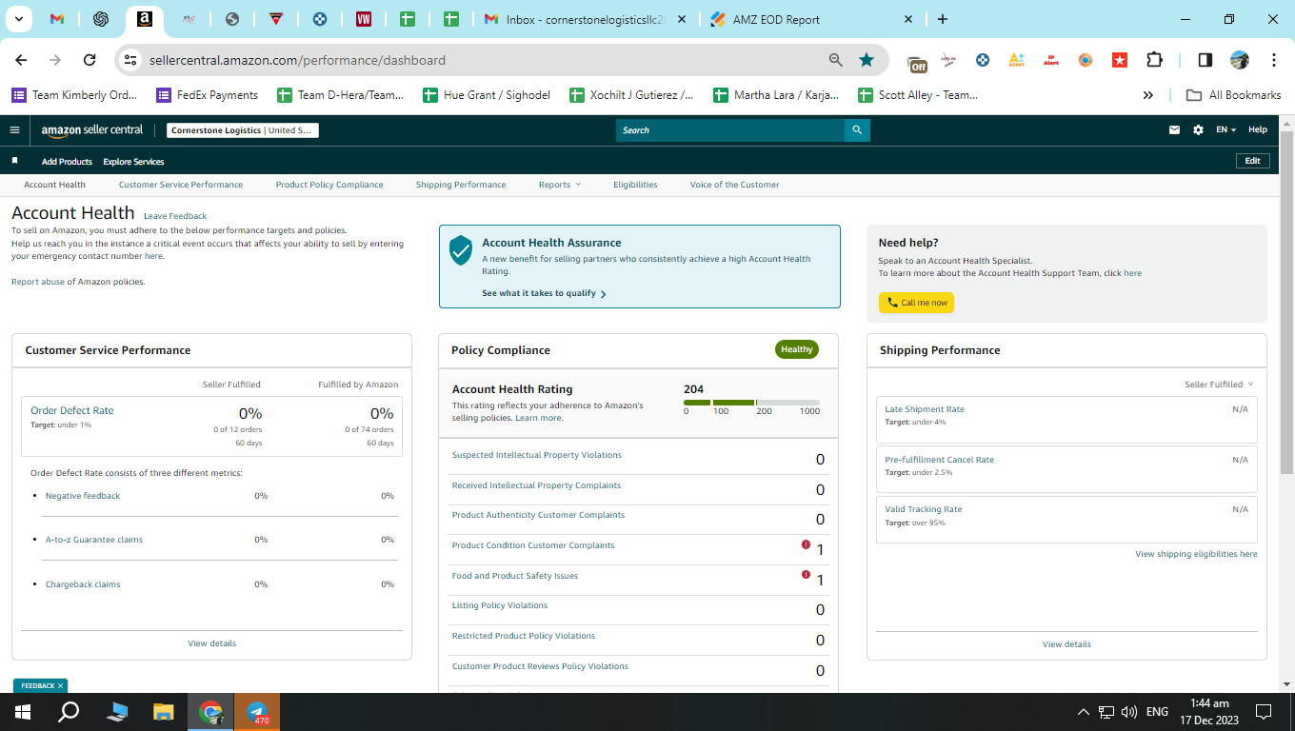
Task: Click the red alert icon for Food and Product Safety
Action: [x=806, y=575]
